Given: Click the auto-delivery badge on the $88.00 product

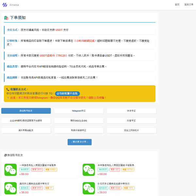Looking at the screenshot, I should [24, 170].
